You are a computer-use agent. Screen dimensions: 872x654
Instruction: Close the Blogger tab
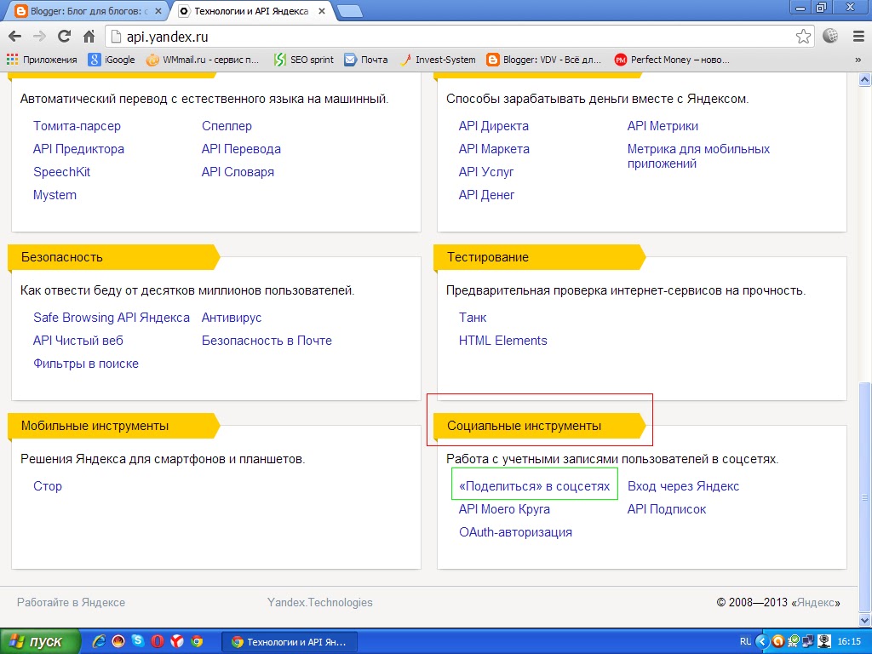(158, 11)
